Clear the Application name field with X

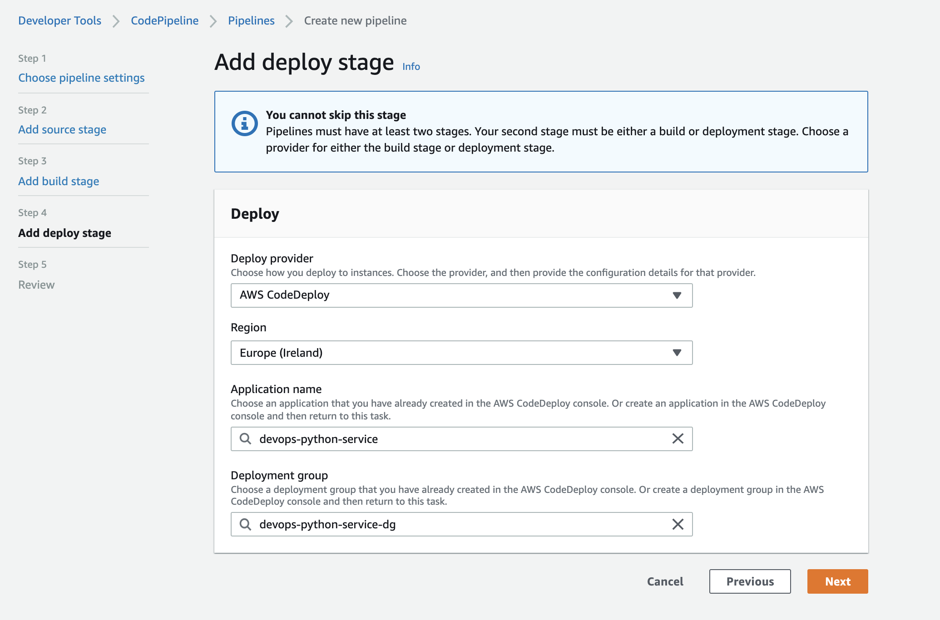point(678,438)
